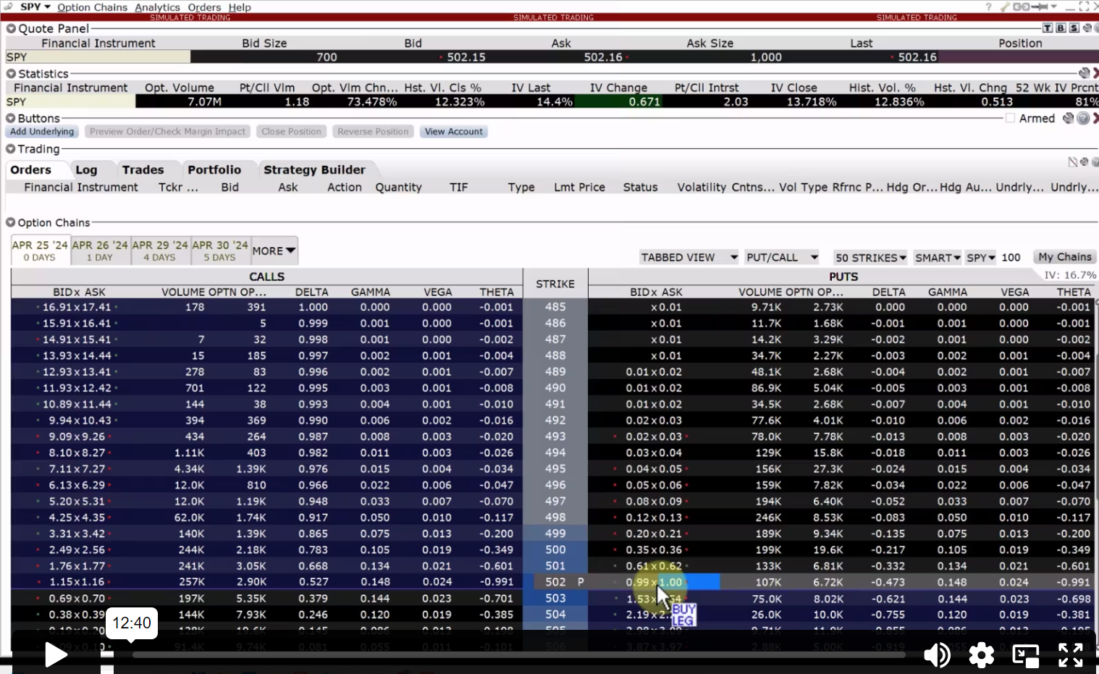This screenshot has width=1099, height=674.
Task: Open the Help menu
Action: (x=240, y=7)
